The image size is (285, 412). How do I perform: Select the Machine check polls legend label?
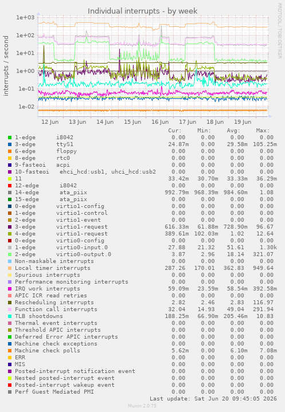(48, 351)
